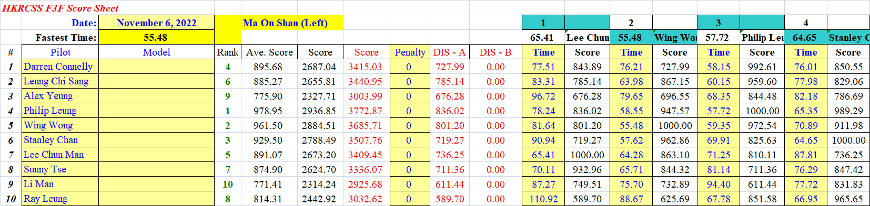Open pilot name Darren Connelly
Image resolution: width=870 pixels, height=206 pixels.
tap(58, 67)
